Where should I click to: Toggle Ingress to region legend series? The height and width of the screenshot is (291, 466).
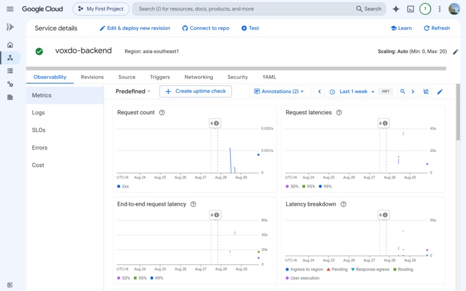(304, 270)
